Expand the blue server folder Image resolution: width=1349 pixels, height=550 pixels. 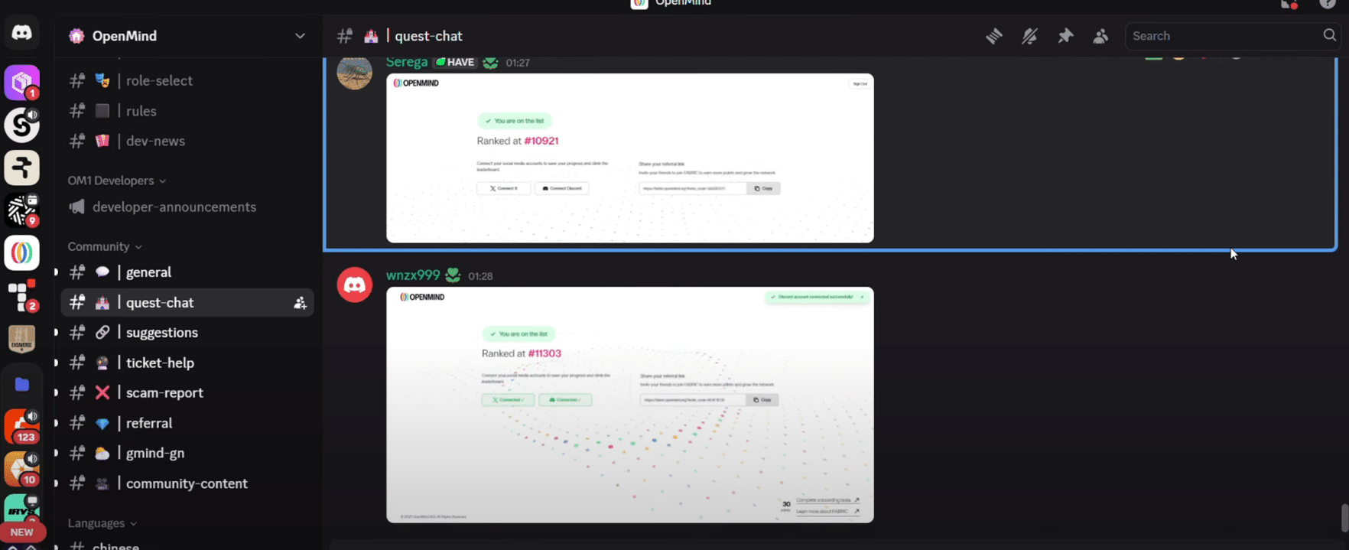click(21, 384)
